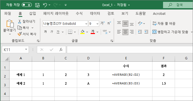
Task: Open the Customize Quick Access Toolbar dropdown
Action: pos(65,5)
